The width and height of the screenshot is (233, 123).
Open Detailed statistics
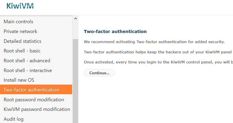[36, 41]
